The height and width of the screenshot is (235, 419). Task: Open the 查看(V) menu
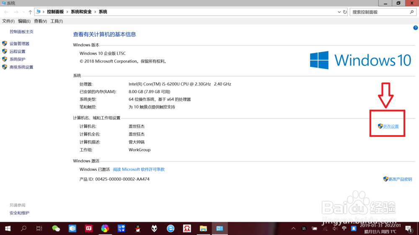40,21
